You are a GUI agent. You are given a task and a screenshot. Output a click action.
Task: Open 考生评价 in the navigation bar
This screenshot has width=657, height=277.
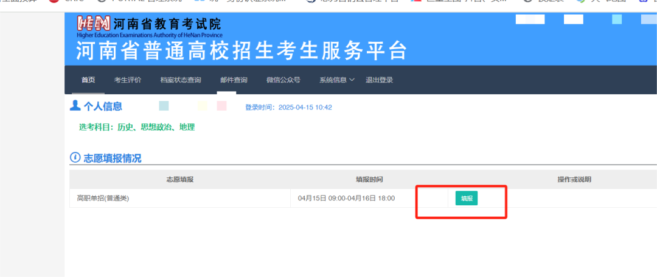pos(128,80)
